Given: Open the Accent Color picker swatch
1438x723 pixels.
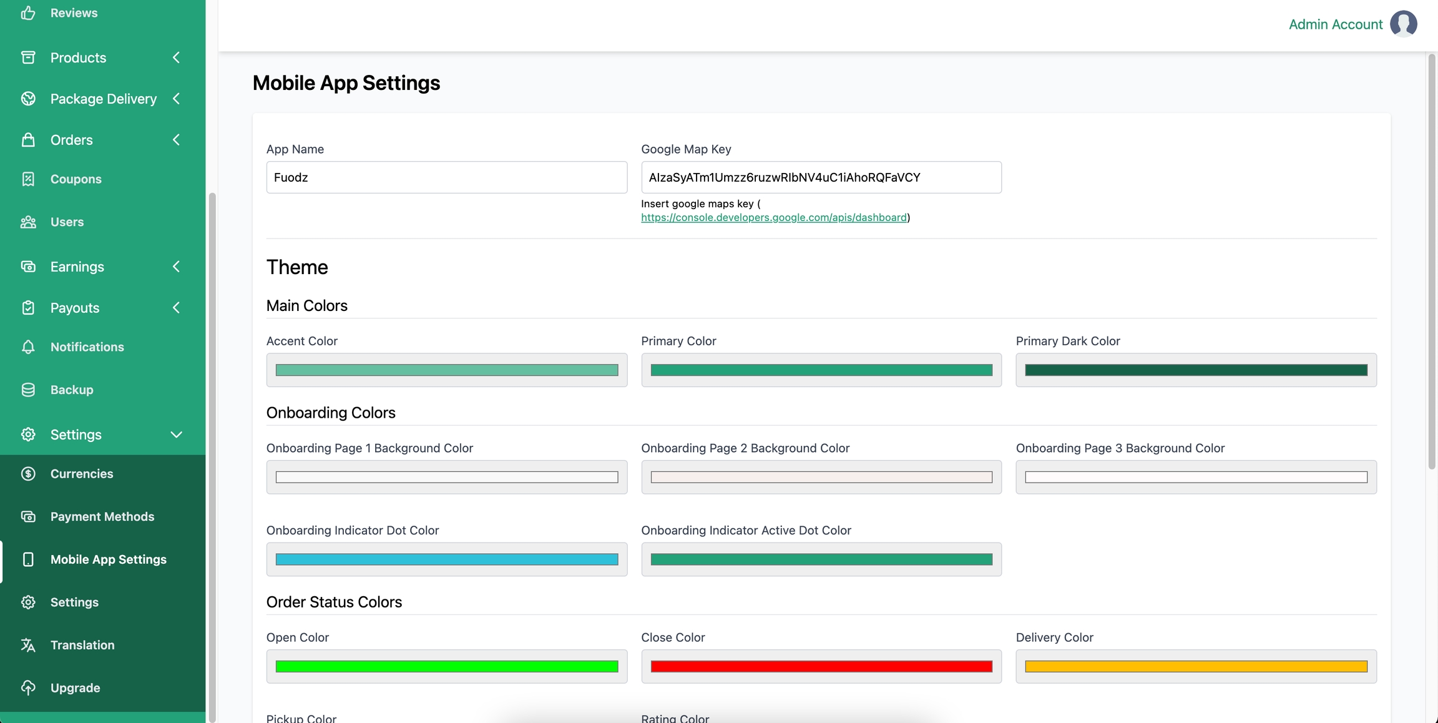Looking at the screenshot, I should coord(446,370).
